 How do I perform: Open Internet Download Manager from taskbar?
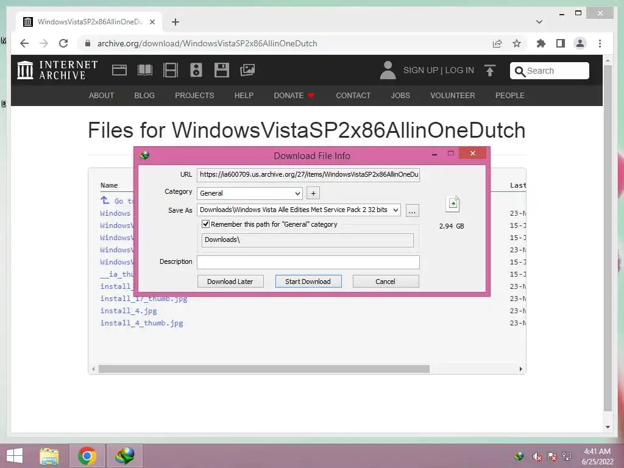[124, 456]
